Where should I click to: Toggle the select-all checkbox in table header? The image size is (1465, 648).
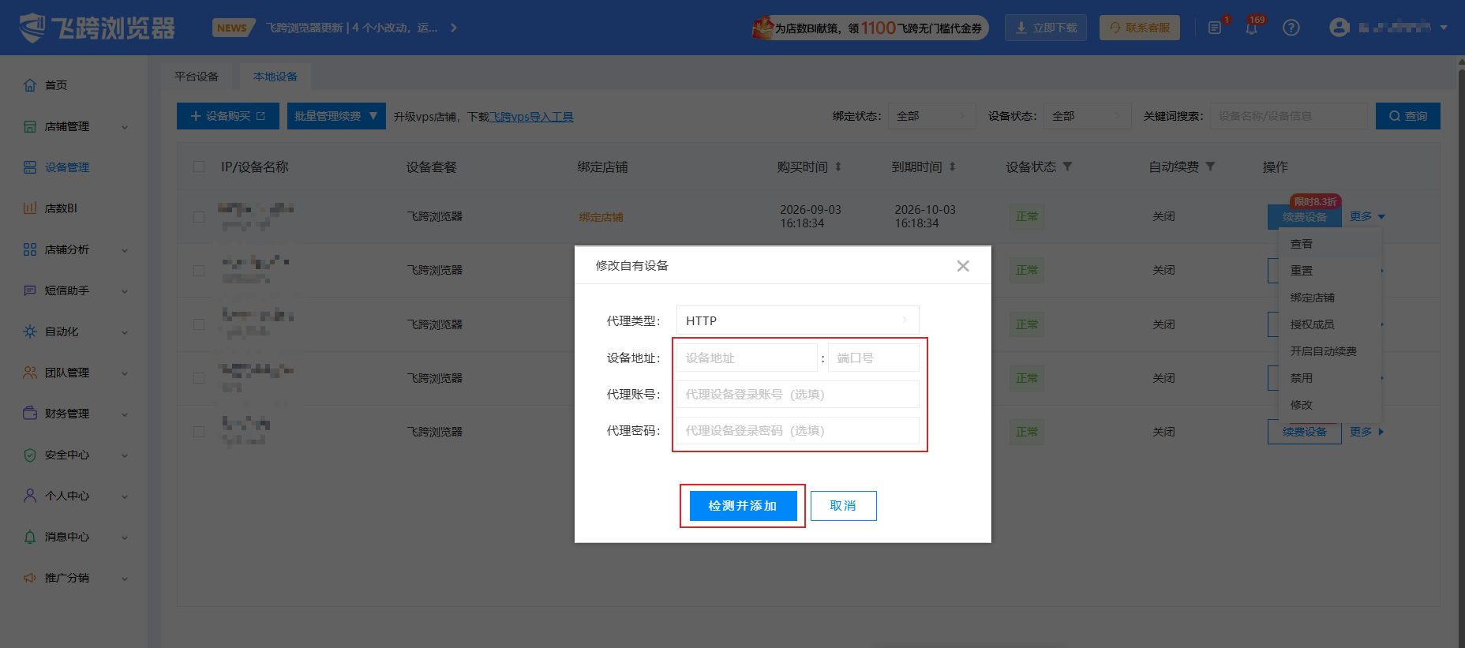coord(199,167)
